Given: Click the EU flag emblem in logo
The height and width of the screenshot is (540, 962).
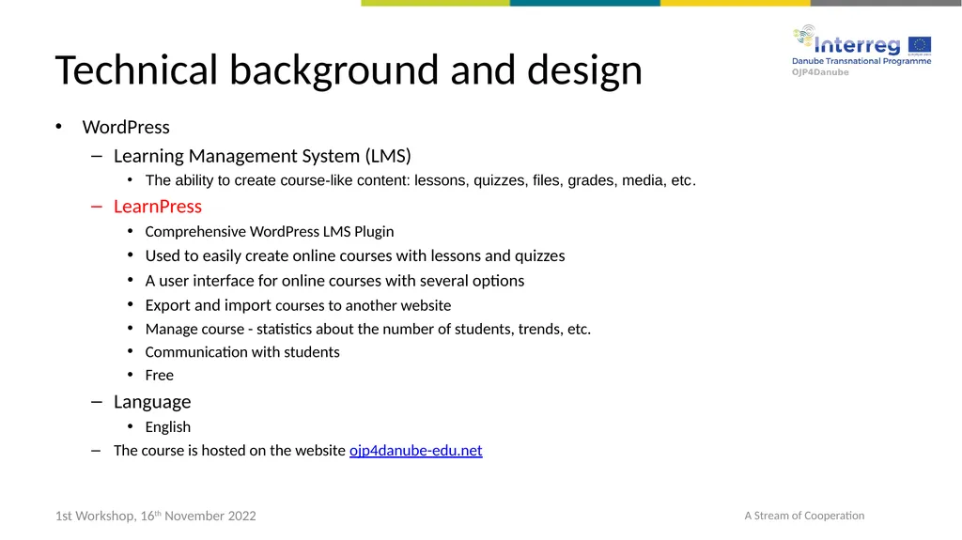Looking at the screenshot, I should coord(920,45).
